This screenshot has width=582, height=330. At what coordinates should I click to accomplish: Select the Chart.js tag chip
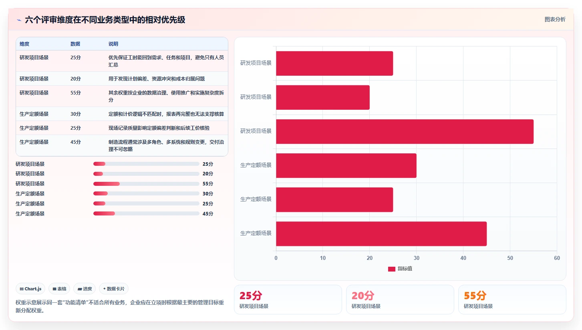point(30,289)
